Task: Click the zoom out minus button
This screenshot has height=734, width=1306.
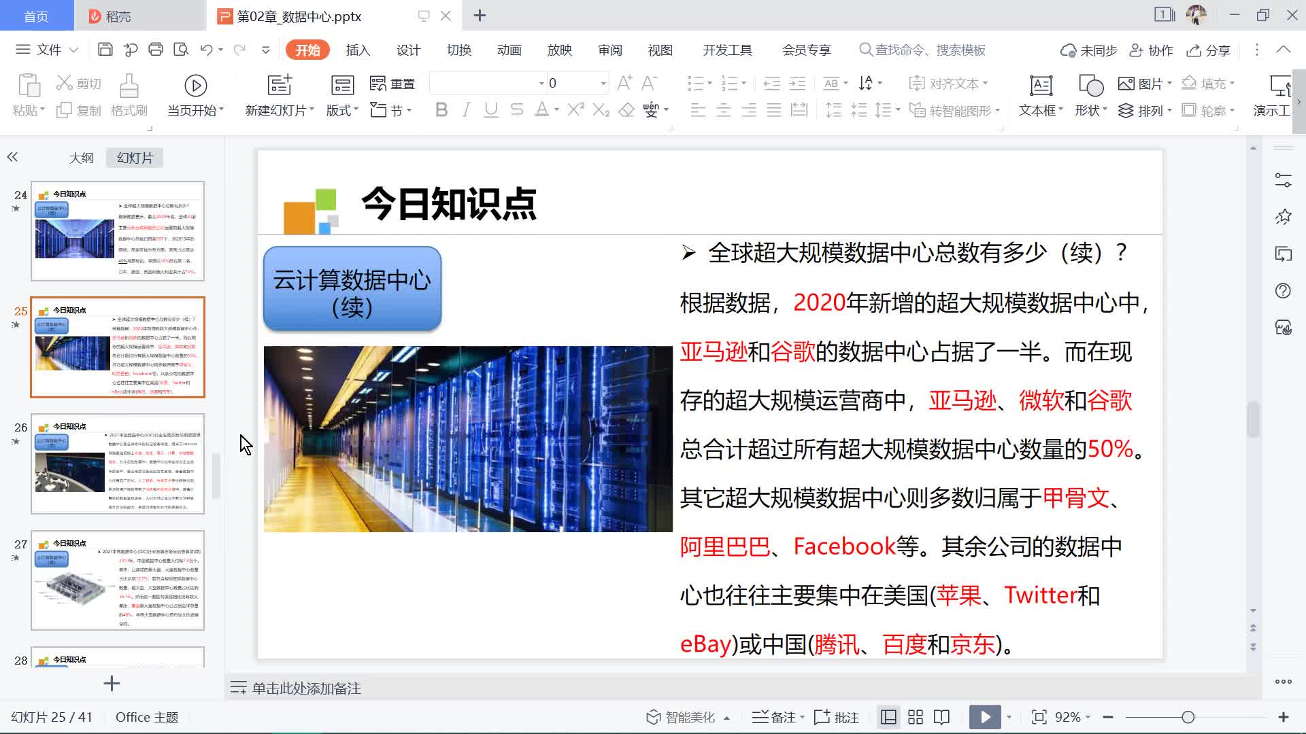Action: 1108,717
